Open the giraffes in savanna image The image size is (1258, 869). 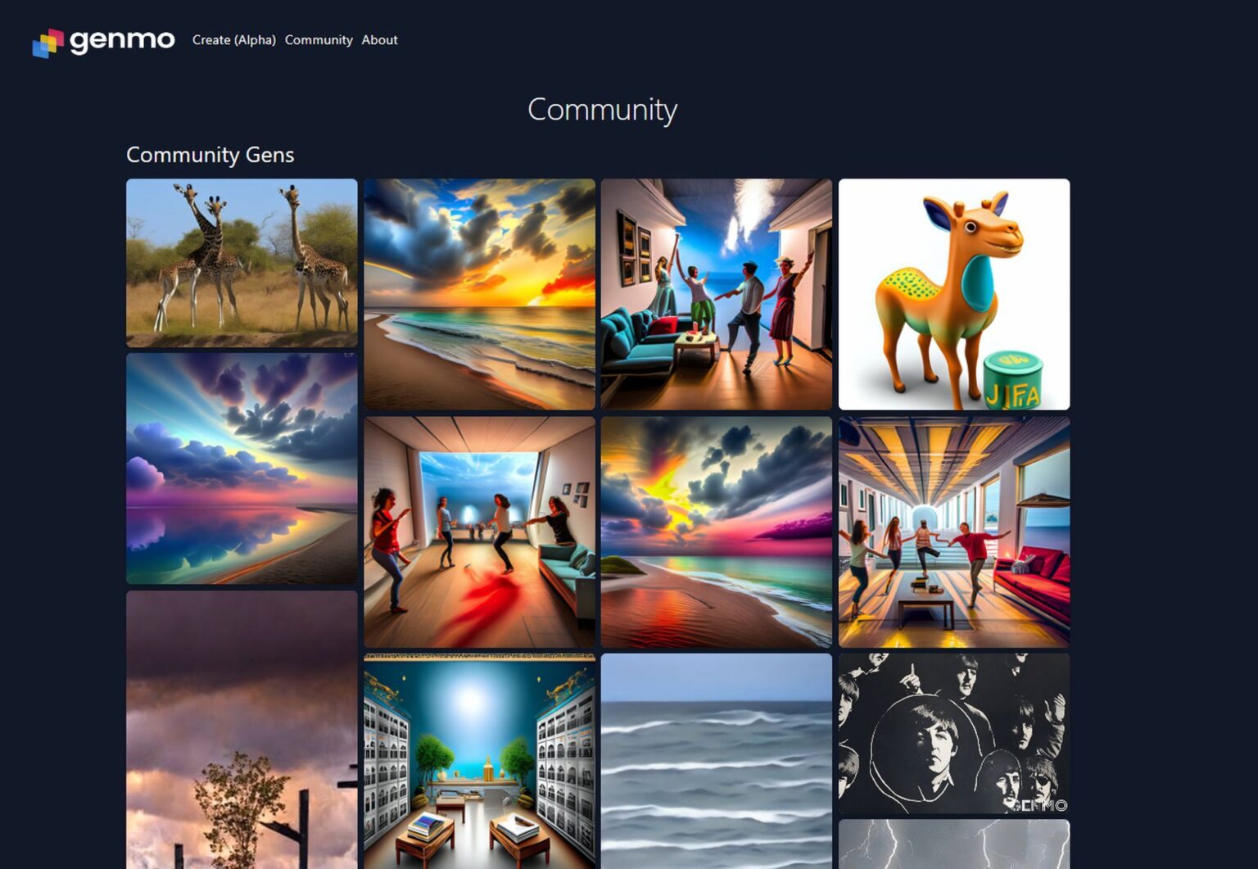[242, 263]
